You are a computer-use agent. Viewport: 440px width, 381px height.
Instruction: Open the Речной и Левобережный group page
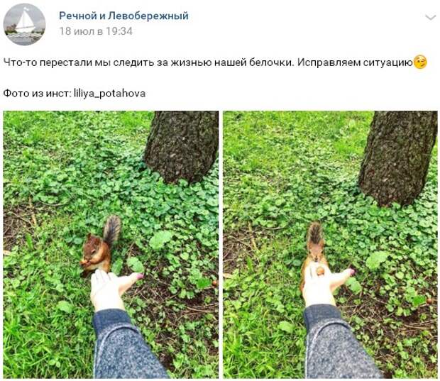123,16
